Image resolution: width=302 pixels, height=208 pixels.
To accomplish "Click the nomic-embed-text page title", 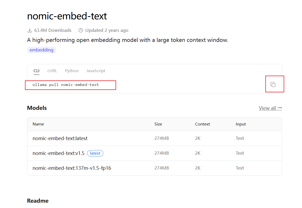I will pyautogui.click(x=67, y=16).
